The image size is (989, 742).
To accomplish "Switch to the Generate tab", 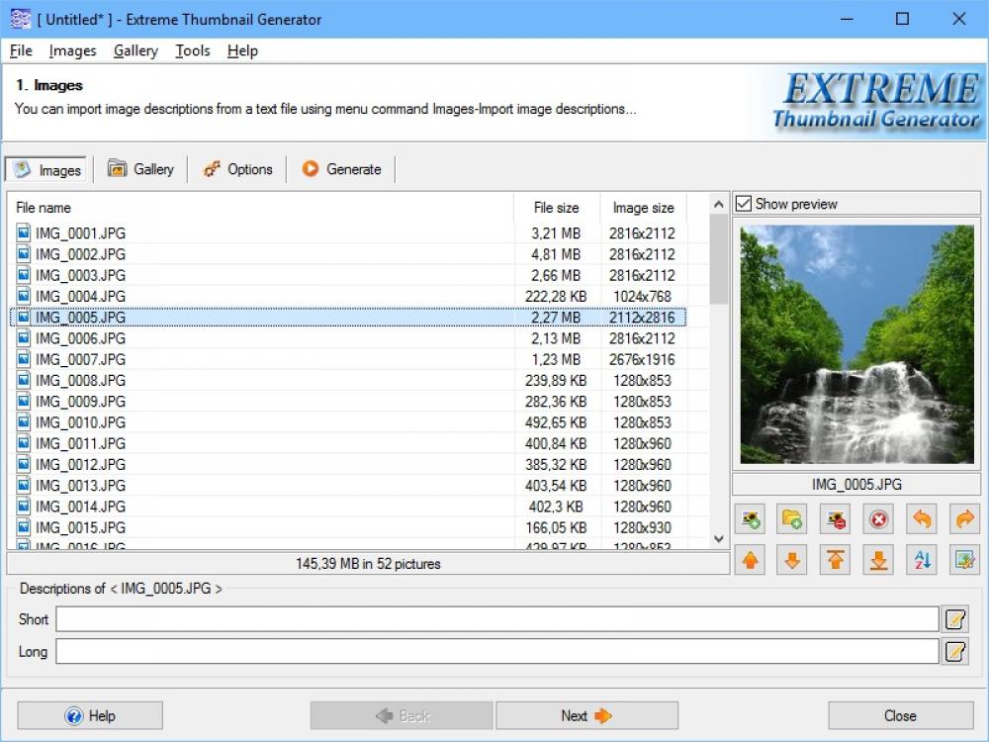I will pos(341,169).
